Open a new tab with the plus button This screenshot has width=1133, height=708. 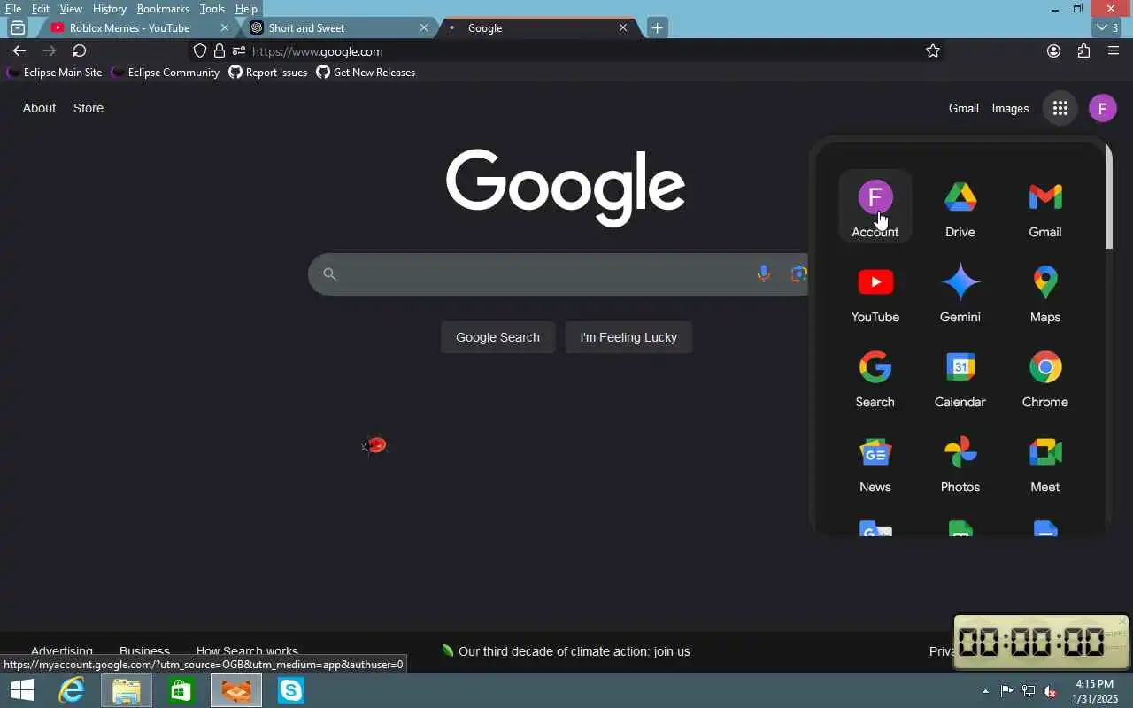pyautogui.click(x=657, y=27)
